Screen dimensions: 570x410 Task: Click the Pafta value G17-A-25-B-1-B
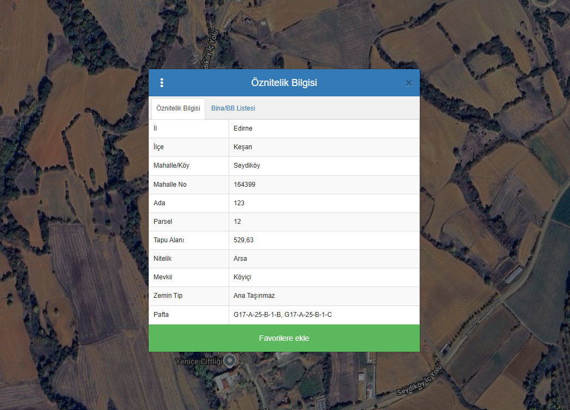click(x=257, y=315)
